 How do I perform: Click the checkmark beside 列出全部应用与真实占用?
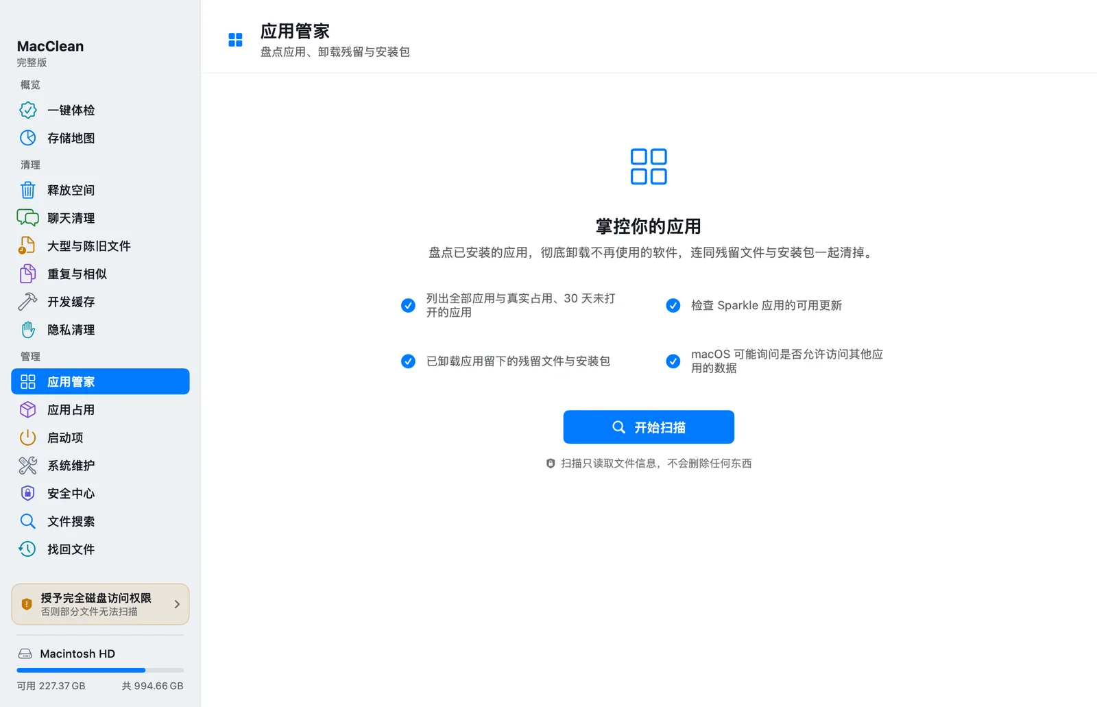point(408,305)
